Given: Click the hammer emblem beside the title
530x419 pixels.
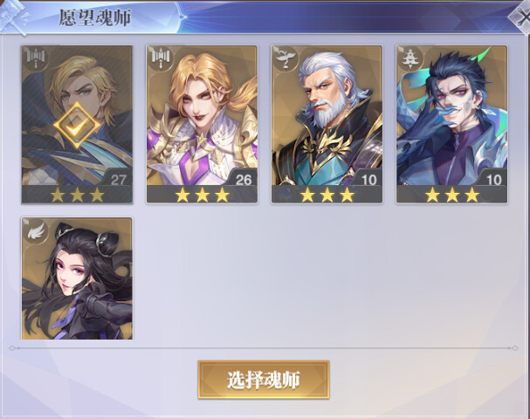Looking at the screenshot, I should [x=14, y=17].
